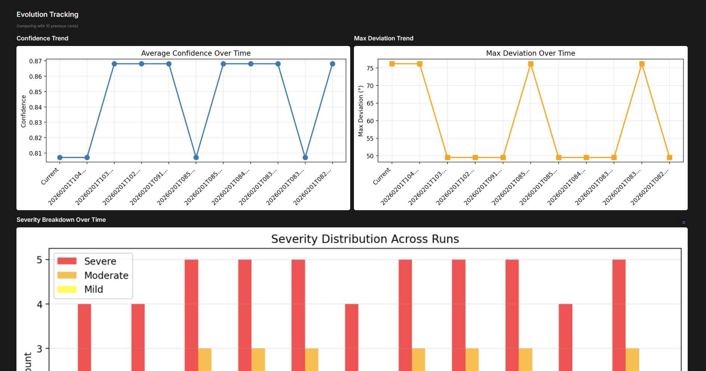Click the 'Severity Breakdown Over Time' label
The image size is (706, 371).
61,220
